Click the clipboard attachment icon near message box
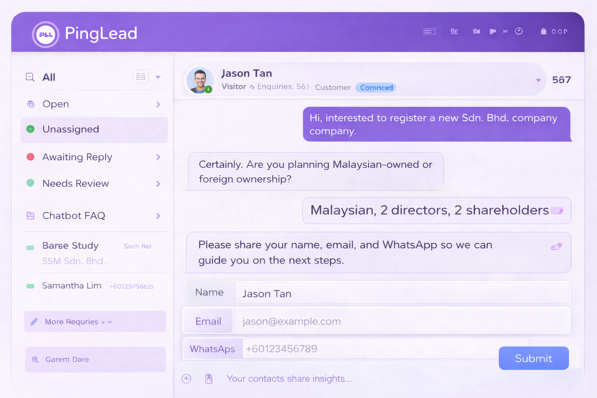597x398 pixels. point(209,379)
